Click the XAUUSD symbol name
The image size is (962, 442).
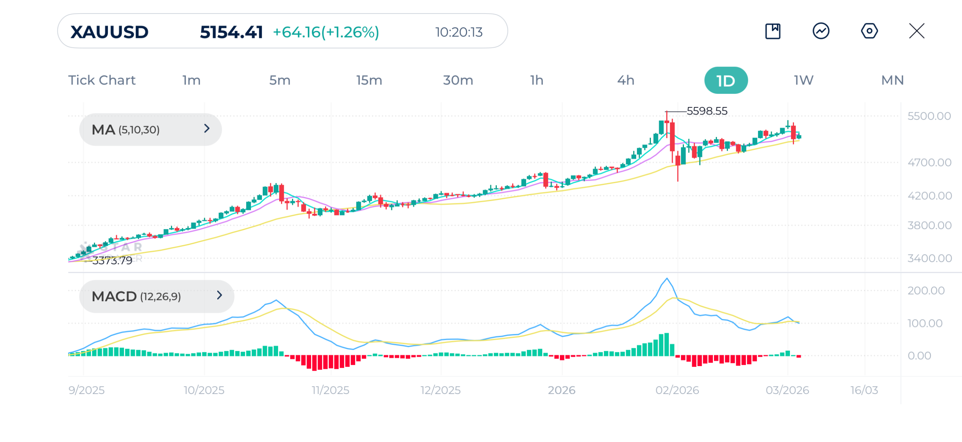[108, 32]
